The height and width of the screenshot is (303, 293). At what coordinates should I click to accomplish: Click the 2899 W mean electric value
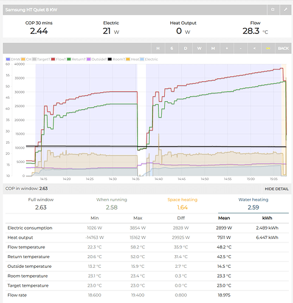tap(224, 228)
